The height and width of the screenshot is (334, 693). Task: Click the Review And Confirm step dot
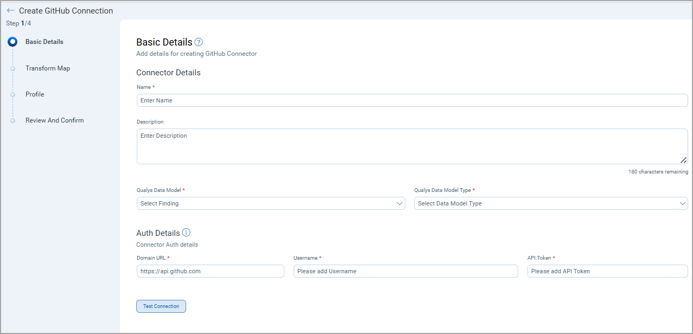click(x=13, y=120)
